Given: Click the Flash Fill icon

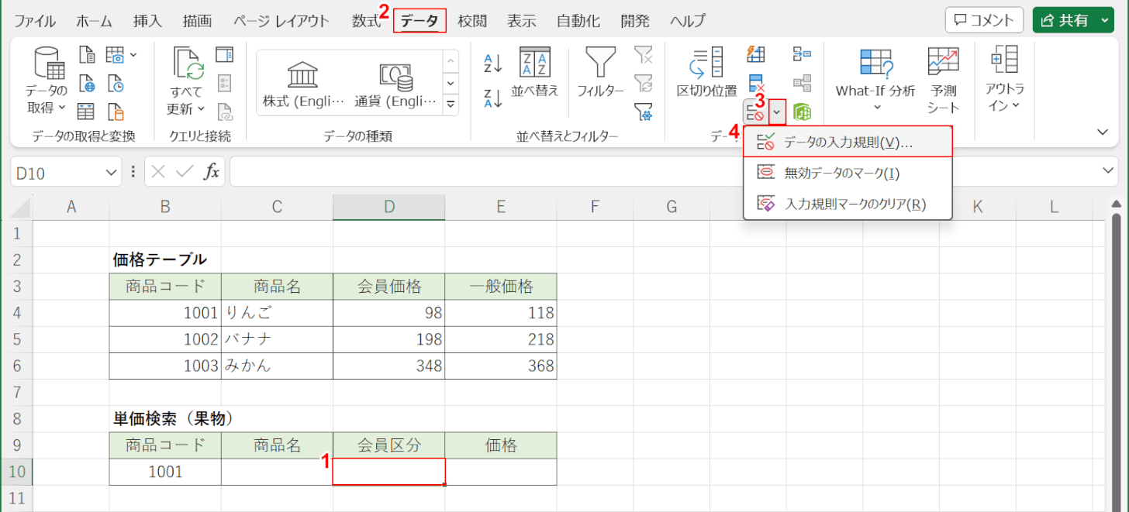Looking at the screenshot, I should (x=755, y=53).
